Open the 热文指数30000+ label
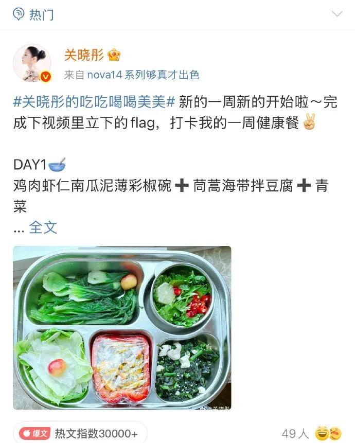 point(96,433)
